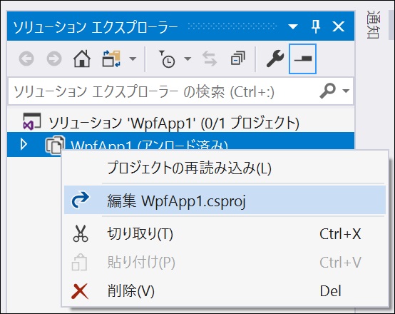Open the views switcher dropdown arrow

[133, 59]
